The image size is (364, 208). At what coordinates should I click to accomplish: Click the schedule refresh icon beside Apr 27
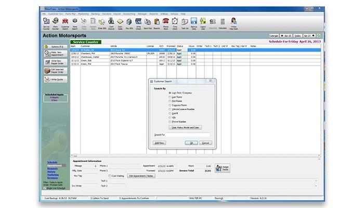[x=318, y=36]
